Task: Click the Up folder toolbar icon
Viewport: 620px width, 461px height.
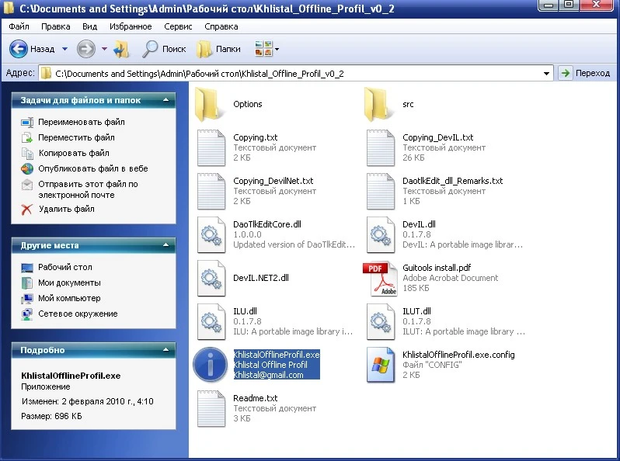Action: 121,49
